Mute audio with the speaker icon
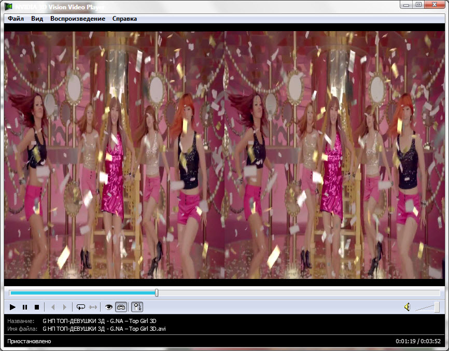 coord(407,307)
